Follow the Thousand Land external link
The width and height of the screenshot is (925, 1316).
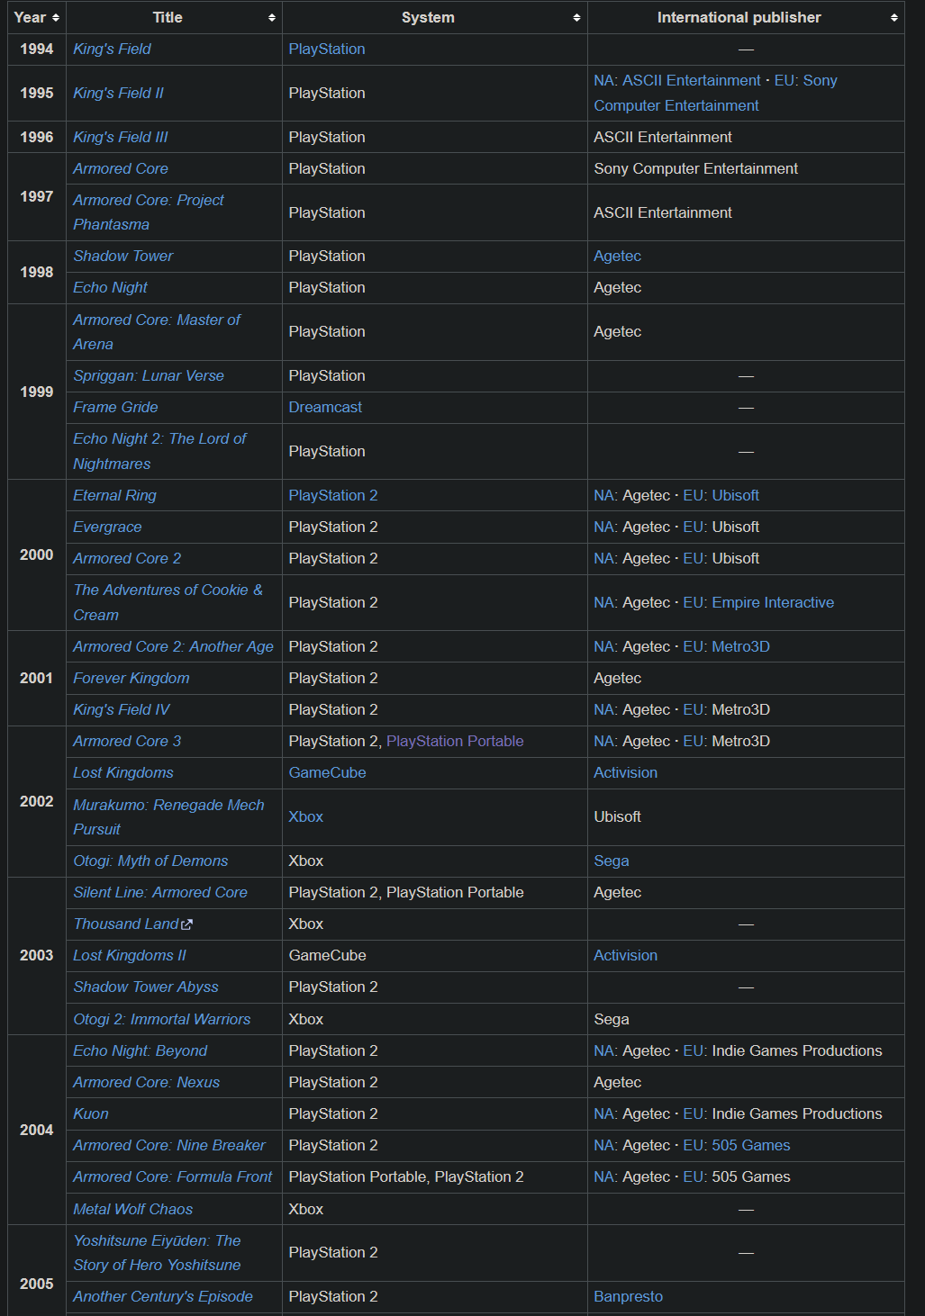(x=126, y=924)
